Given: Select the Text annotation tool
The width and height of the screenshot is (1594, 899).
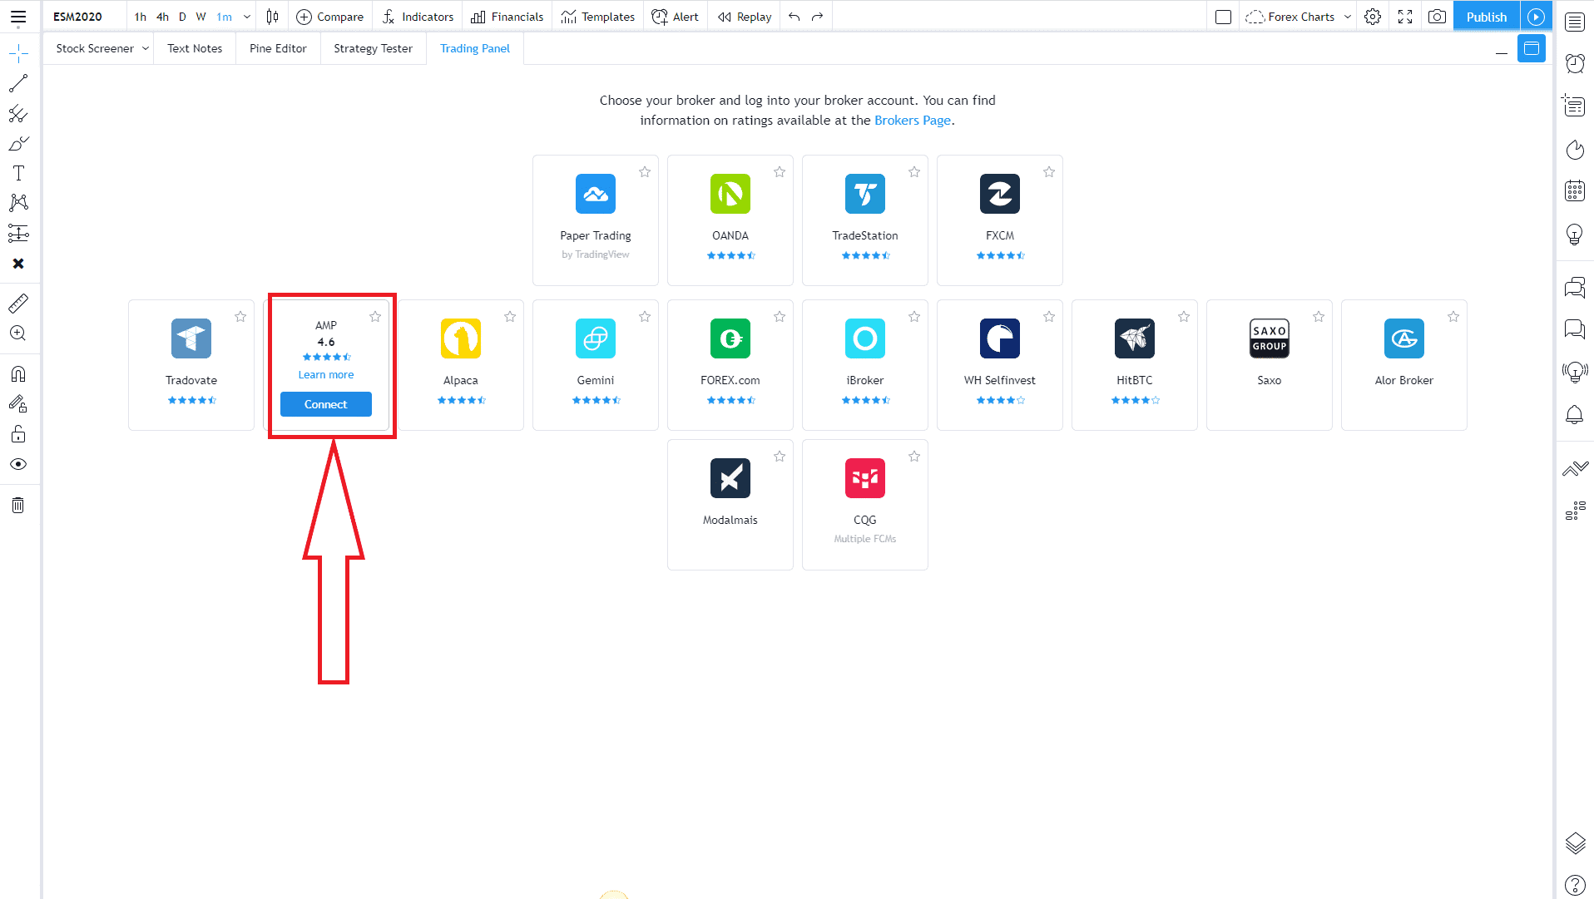Looking at the screenshot, I should [18, 172].
